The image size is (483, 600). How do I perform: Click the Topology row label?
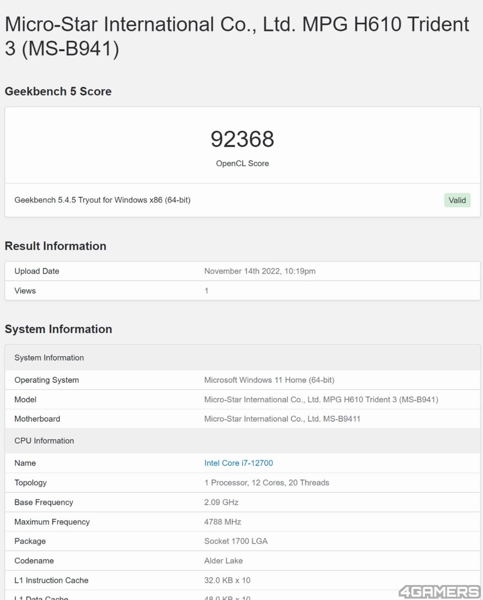tap(30, 483)
